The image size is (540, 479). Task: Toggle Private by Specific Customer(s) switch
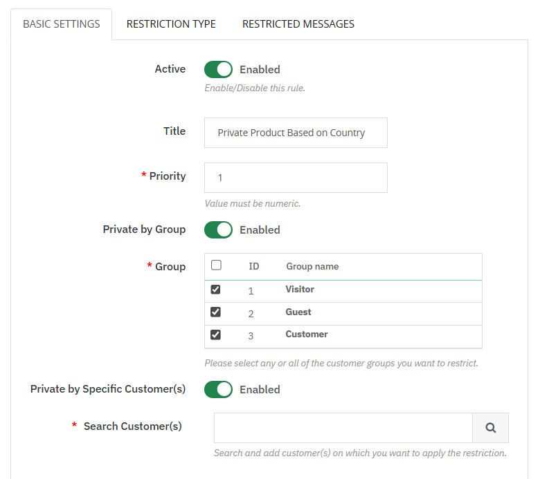tap(218, 389)
